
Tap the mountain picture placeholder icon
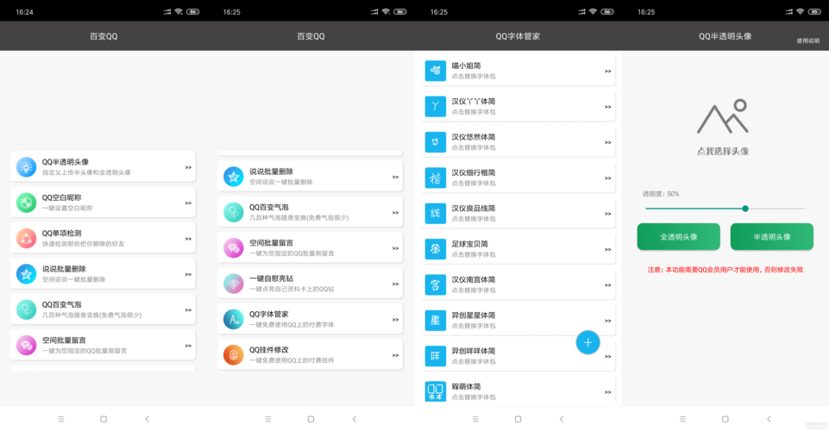click(723, 116)
